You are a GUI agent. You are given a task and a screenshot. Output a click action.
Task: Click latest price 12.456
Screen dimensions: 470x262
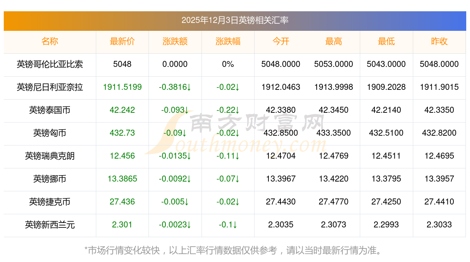(x=122, y=156)
